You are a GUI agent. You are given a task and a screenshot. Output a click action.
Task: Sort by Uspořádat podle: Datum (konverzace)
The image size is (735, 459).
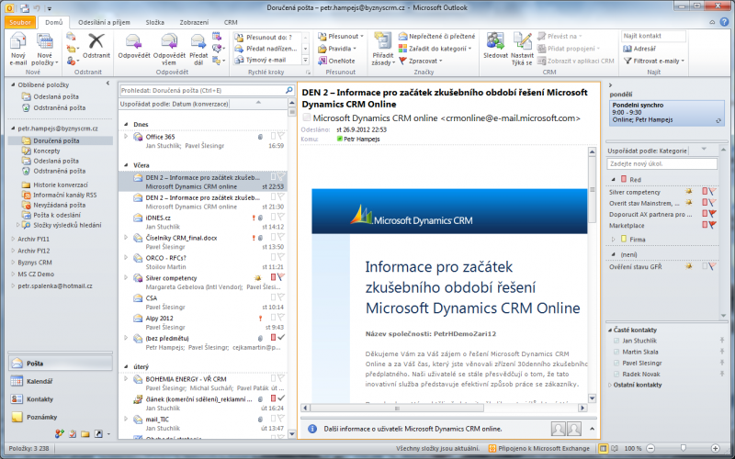pos(174,104)
